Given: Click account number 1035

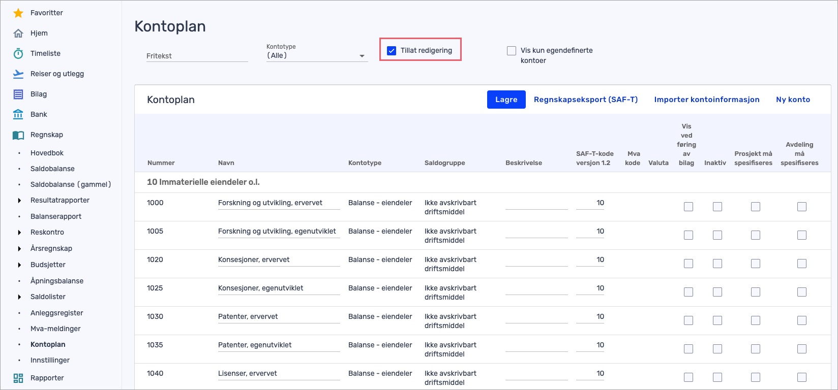Looking at the screenshot, I should [155, 345].
